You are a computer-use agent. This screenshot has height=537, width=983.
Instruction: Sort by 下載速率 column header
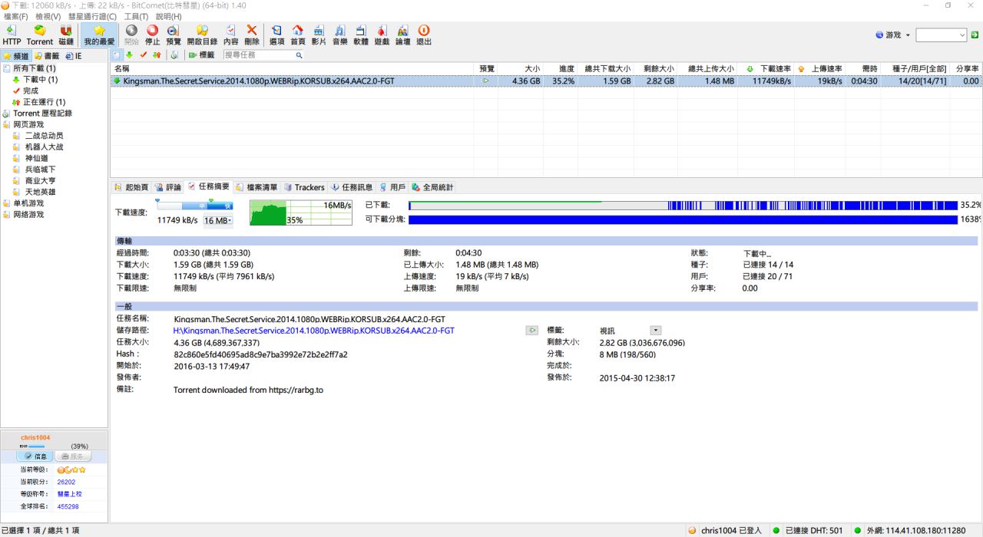click(x=768, y=69)
